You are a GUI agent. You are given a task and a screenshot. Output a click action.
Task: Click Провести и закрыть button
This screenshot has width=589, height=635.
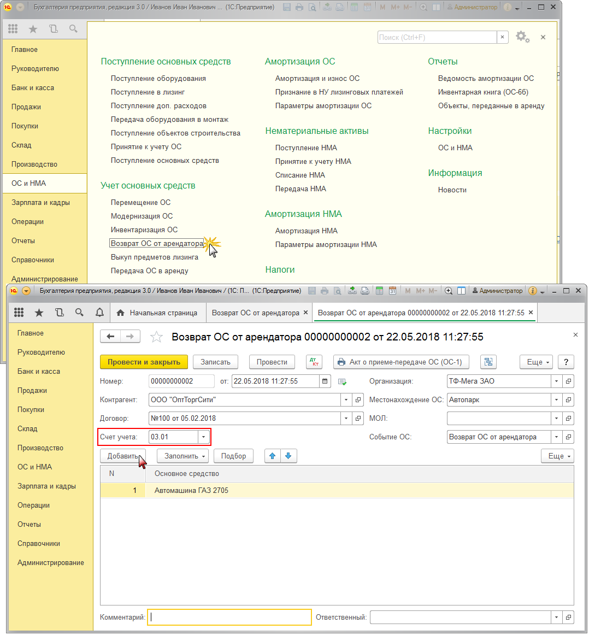[x=144, y=362]
